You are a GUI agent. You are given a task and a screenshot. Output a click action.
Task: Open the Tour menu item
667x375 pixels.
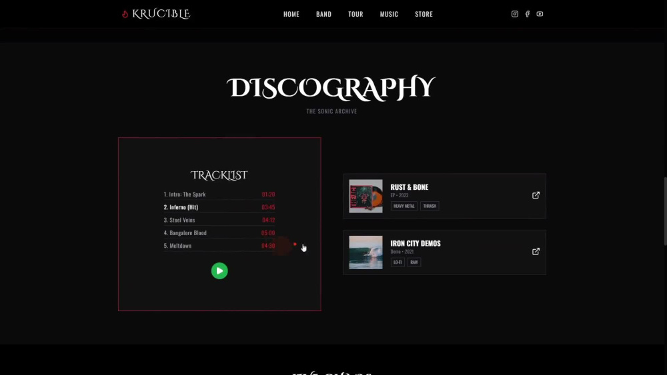pos(356,14)
